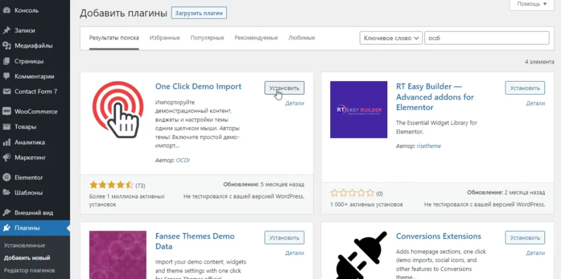Open Комментарии in sidebar menu
This screenshot has height=279, width=561.
(35, 76)
